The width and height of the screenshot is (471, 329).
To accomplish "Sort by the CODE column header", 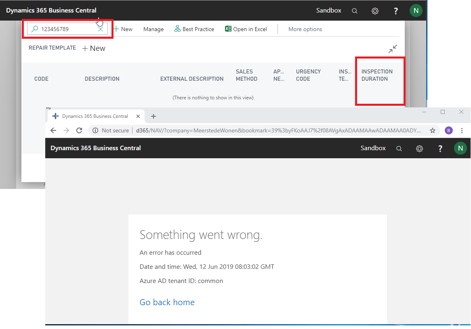I will [42, 79].
